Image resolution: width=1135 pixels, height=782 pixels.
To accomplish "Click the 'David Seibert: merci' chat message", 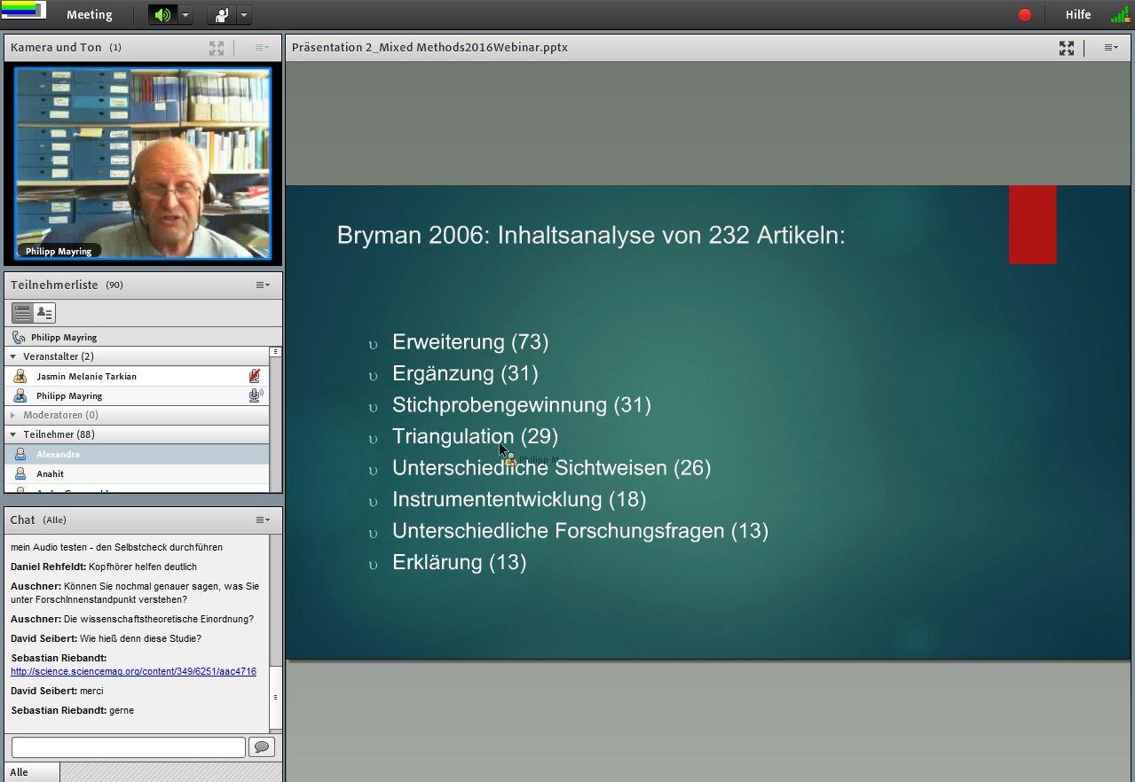I will (x=57, y=692).
